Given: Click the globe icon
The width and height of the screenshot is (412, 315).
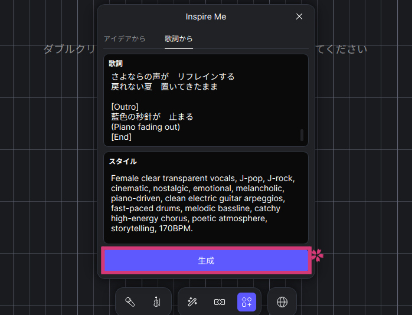Looking at the screenshot, I should 282,302.
